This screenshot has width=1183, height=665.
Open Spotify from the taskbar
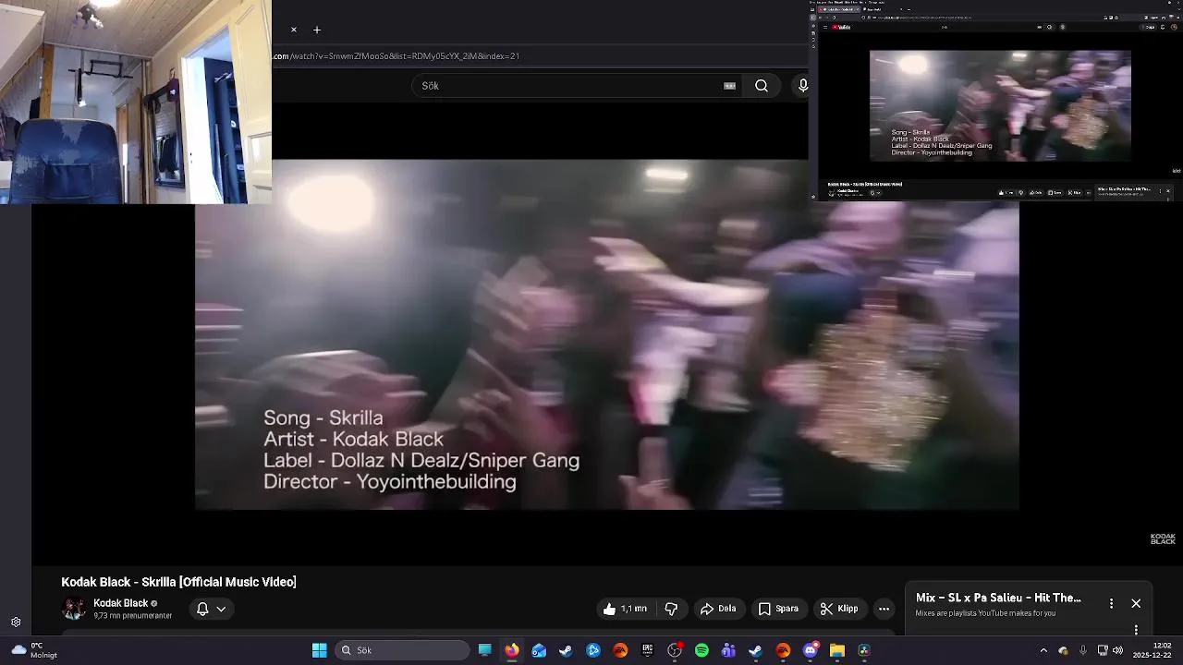coord(701,650)
